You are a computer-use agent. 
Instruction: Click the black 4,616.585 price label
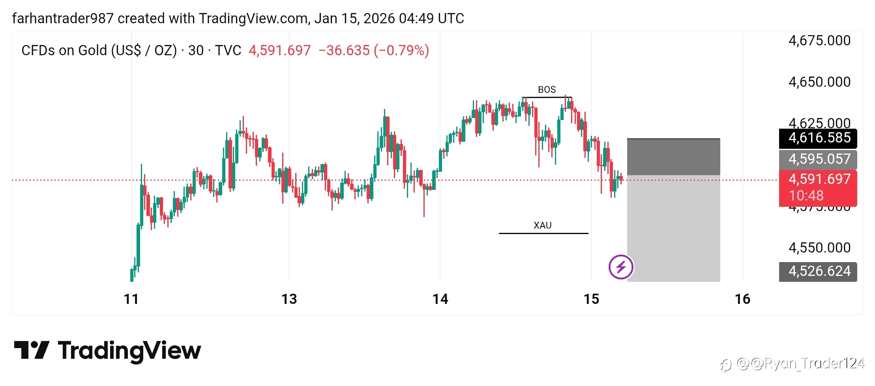818,138
